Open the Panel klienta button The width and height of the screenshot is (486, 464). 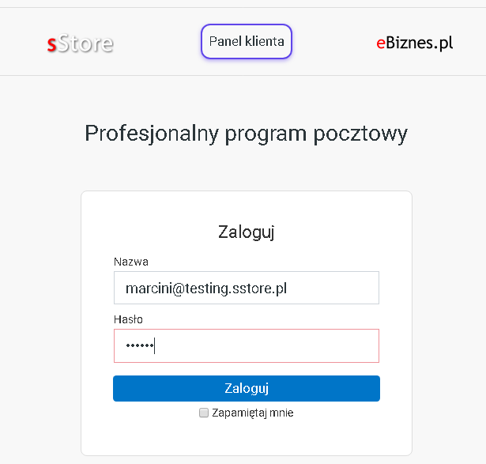247,41
